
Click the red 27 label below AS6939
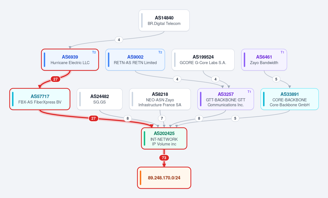(x=56, y=79)
